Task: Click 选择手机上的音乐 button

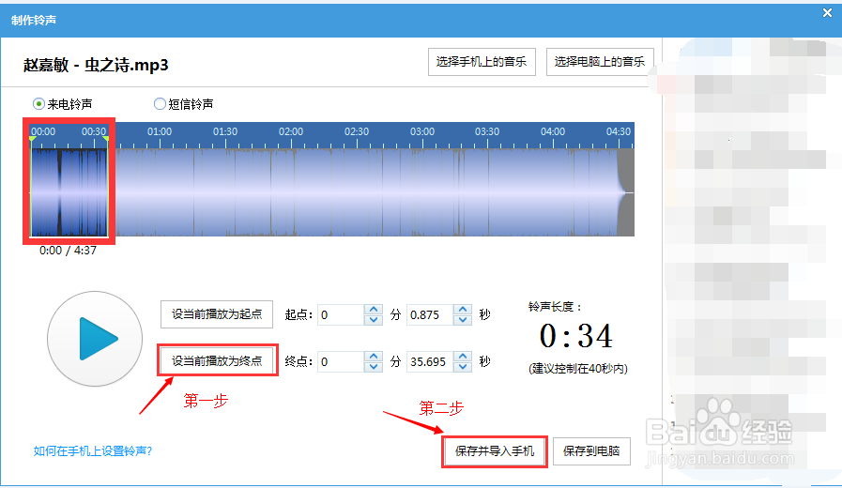Action: tap(482, 62)
